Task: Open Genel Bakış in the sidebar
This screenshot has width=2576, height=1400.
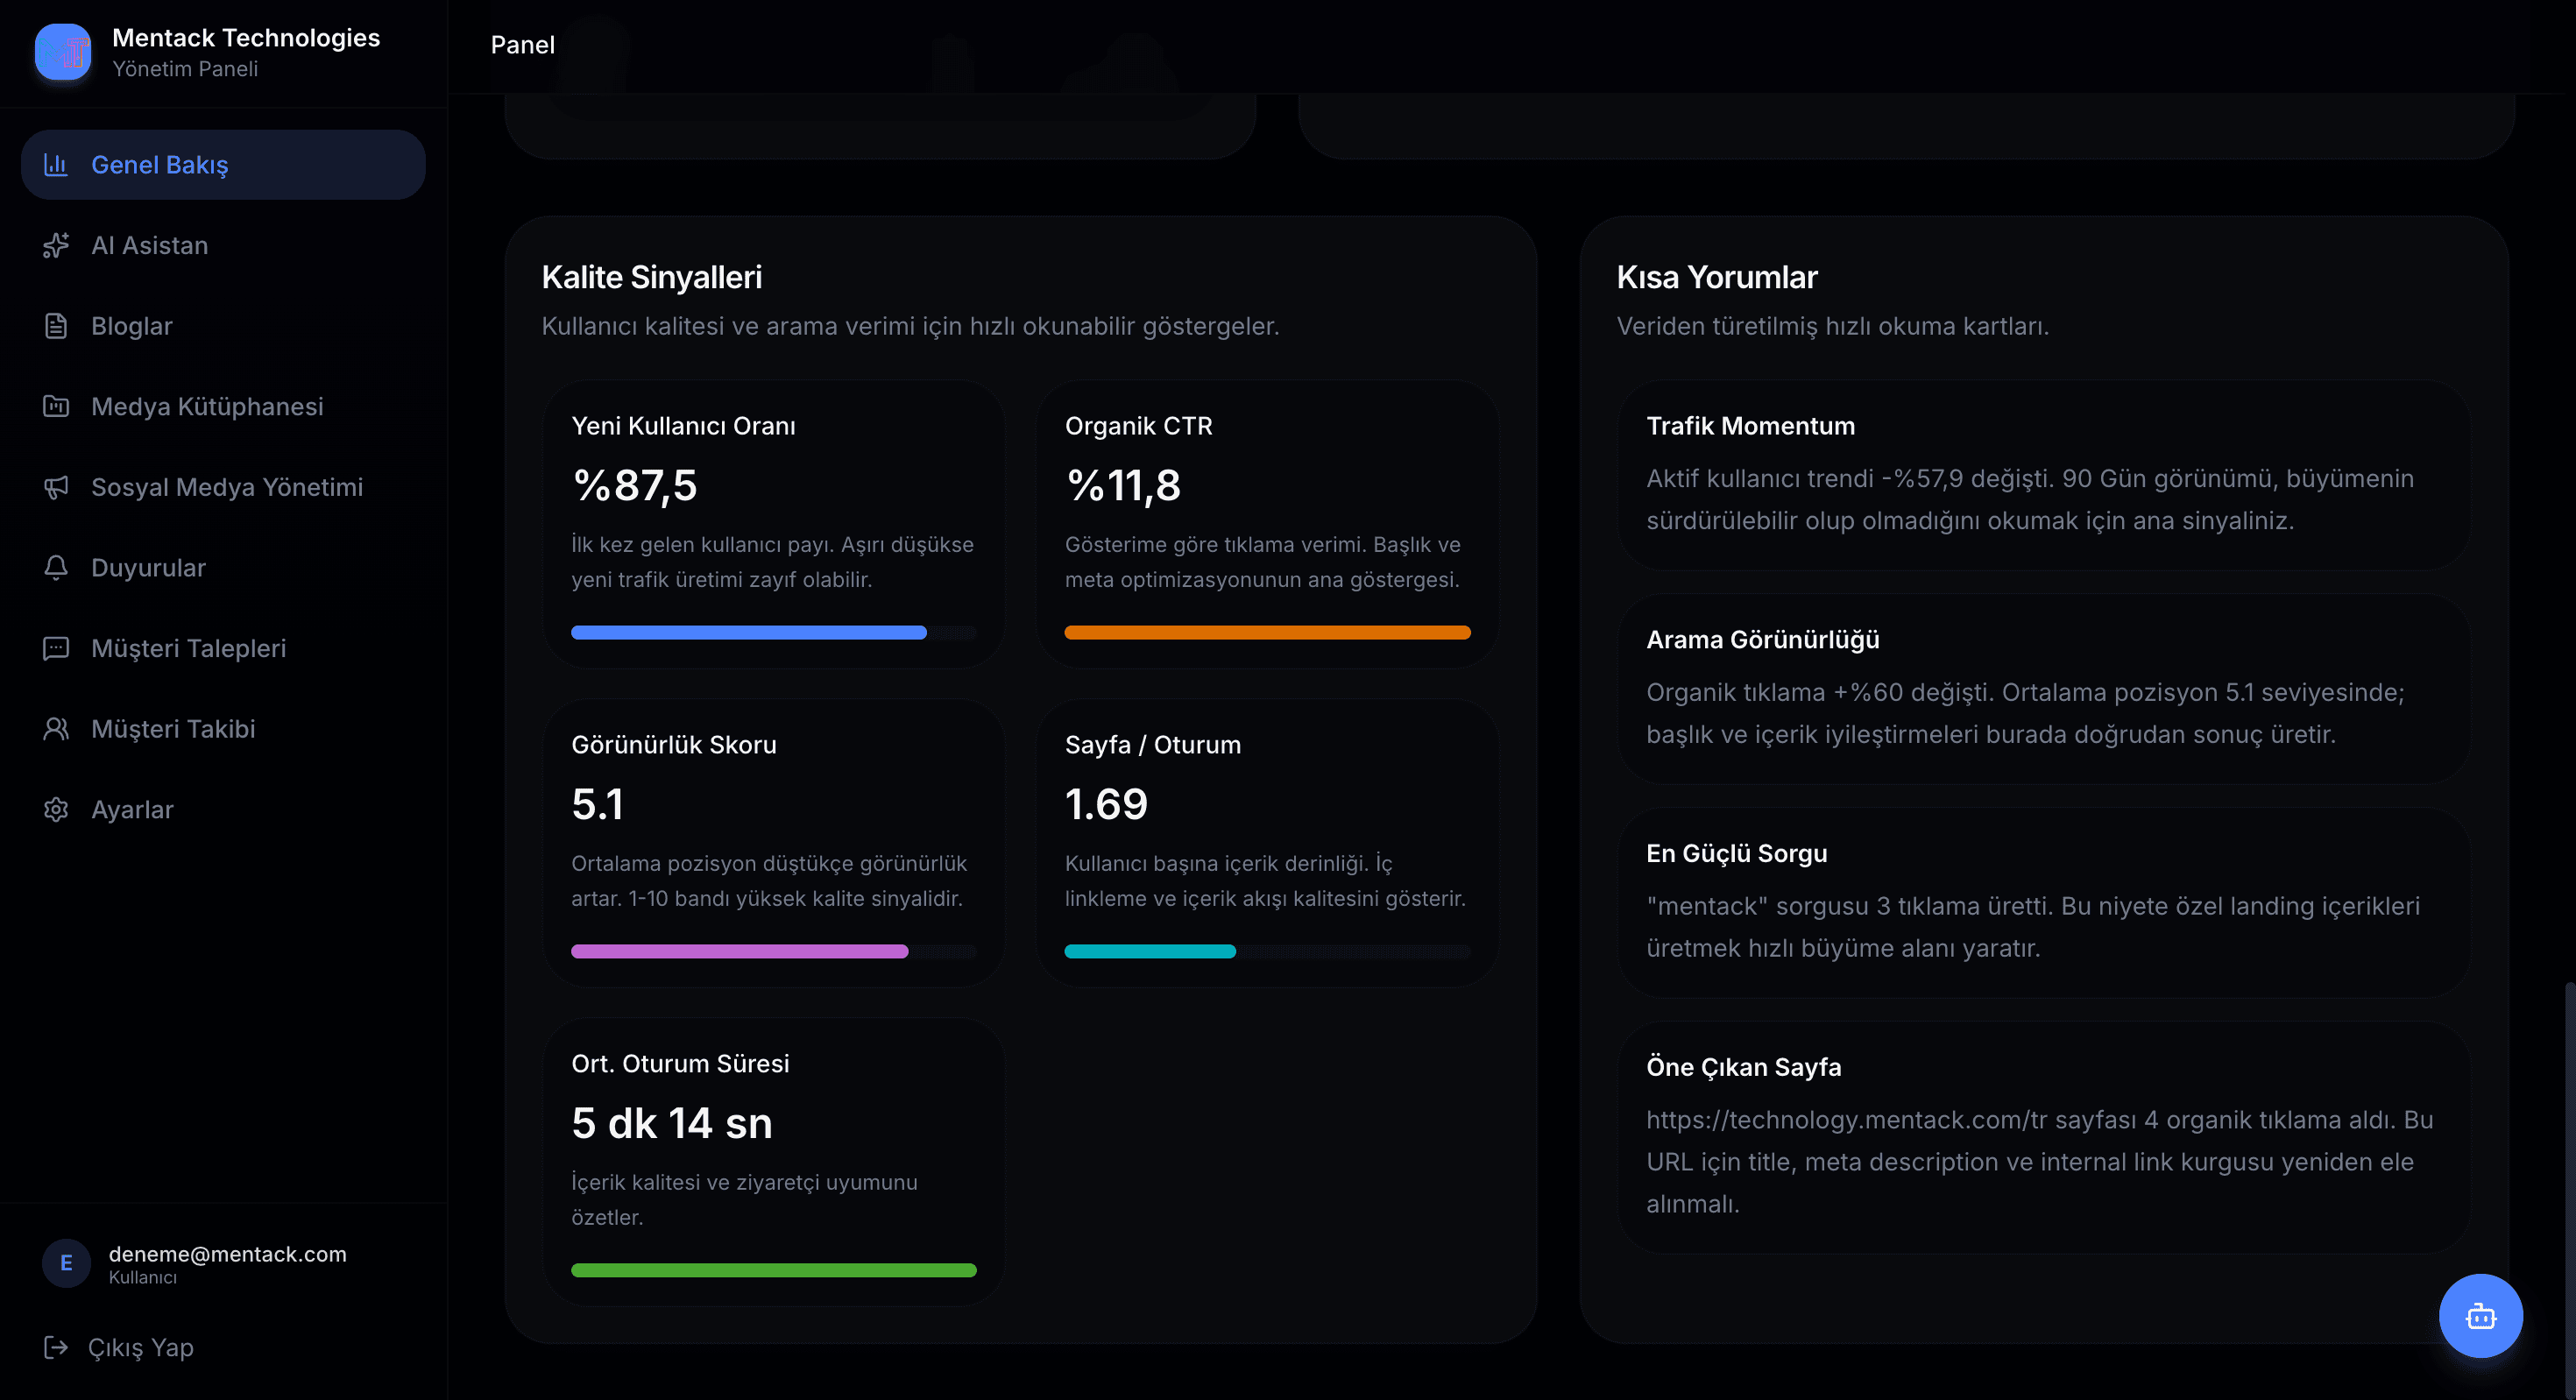Action: 223,164
